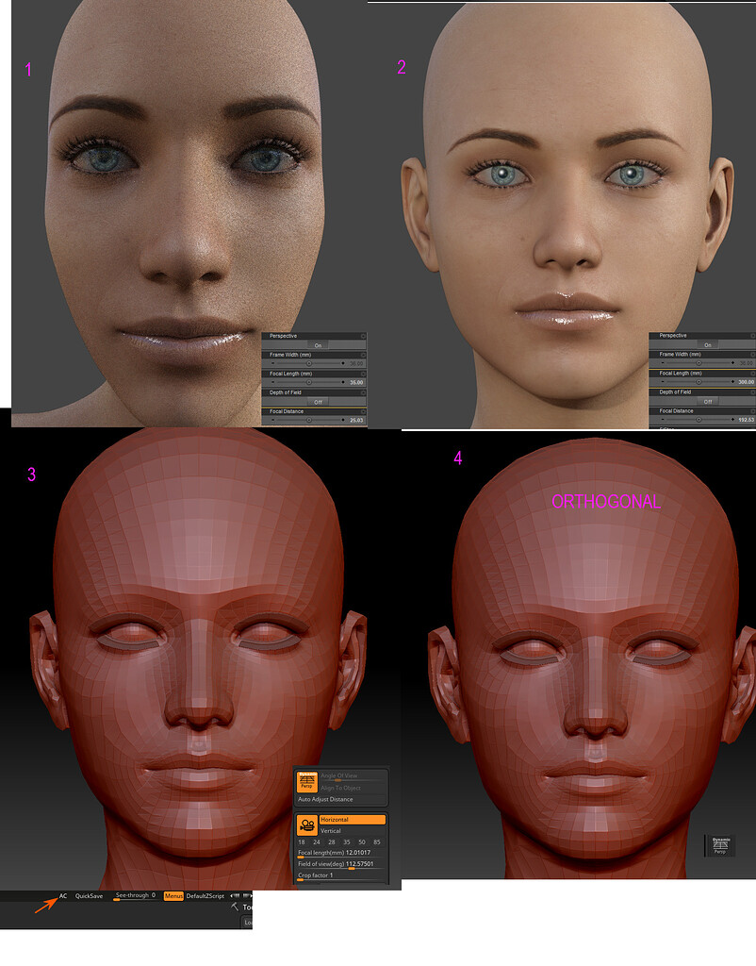The image size is (756, 966).
Task: Click the circle icon on the Perspective header
Action: 363,336
